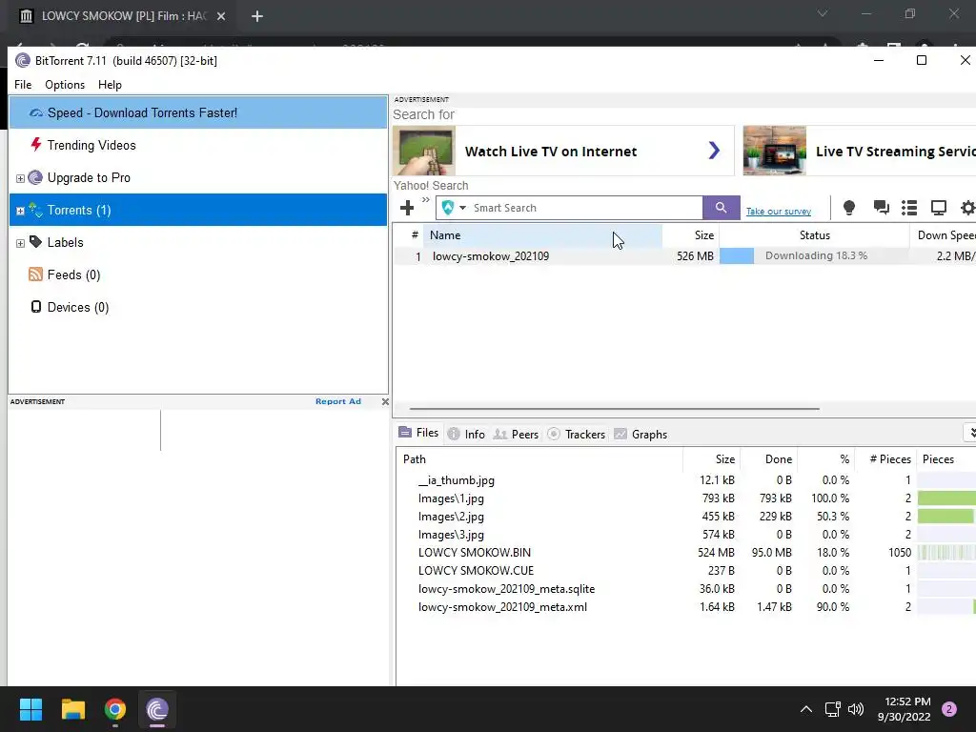Expand the Torrents (1) tree node
Image resolution: width=976 pixels, height=732 pixels.
(x=20, y=211)
